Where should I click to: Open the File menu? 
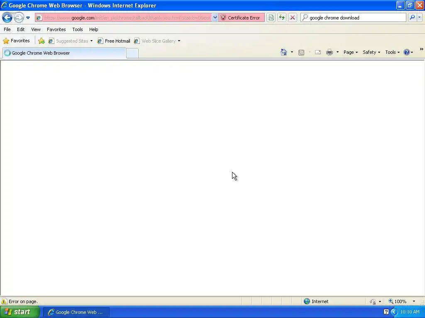coord(7,29)
